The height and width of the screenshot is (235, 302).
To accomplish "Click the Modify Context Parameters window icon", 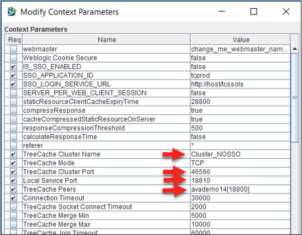I will (x=12, y=12).
